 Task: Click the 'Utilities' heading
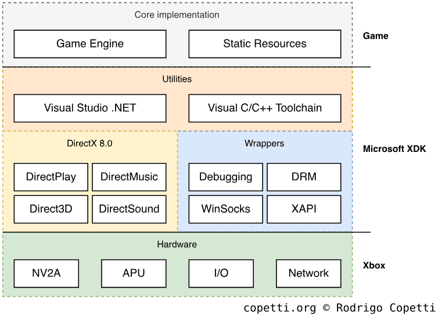(x=177, y=79)
